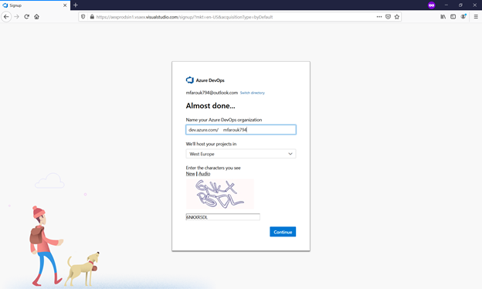Click the Switch directory link
482x289 pixels.
click(252, 93)
